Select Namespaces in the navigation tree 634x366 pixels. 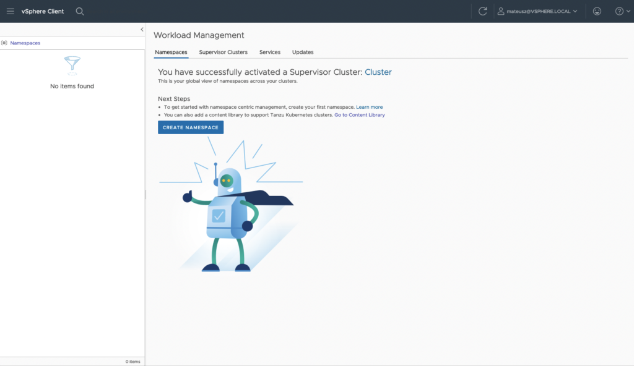click(25, 43)
